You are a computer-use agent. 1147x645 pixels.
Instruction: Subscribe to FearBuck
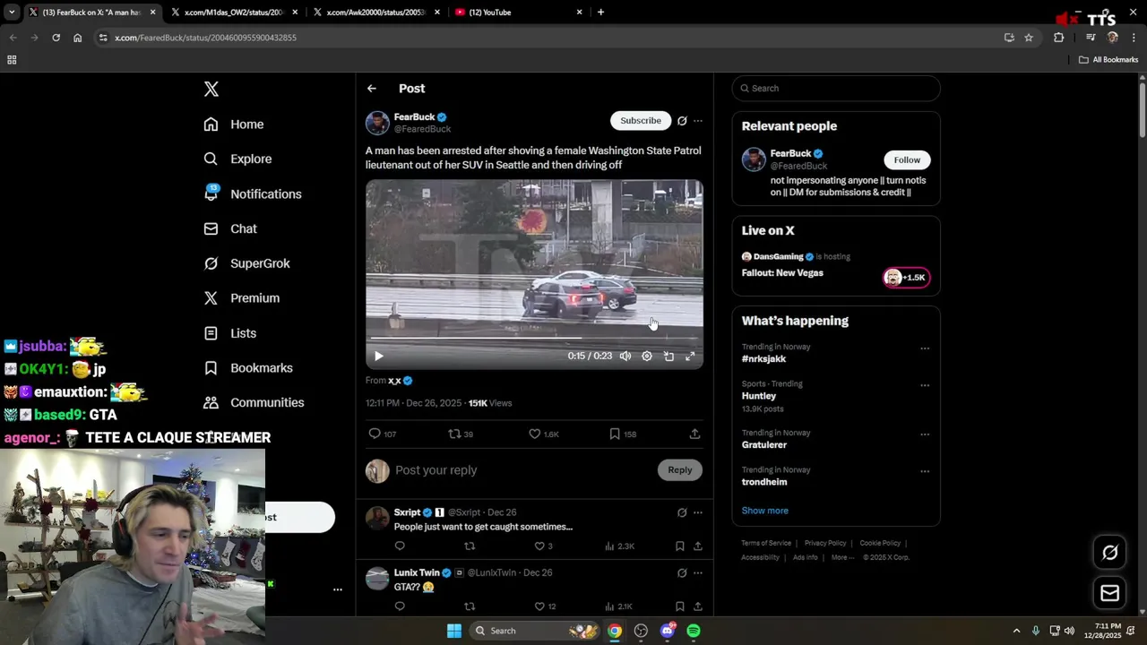click(641, 121)
